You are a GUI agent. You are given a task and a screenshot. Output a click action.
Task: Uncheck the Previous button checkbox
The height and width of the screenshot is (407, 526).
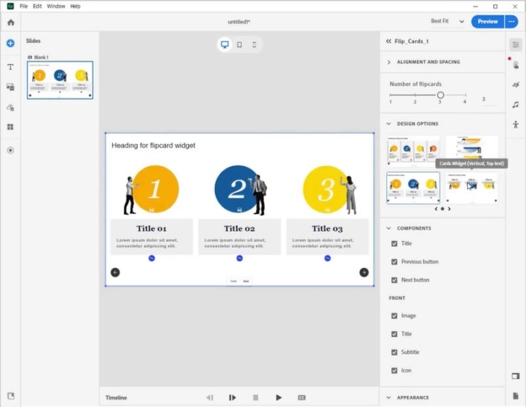tap(395, 262)
